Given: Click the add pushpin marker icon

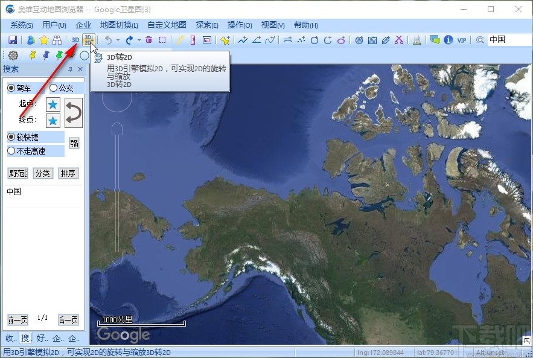Looking at the screenshot, I should pos(225,40).
